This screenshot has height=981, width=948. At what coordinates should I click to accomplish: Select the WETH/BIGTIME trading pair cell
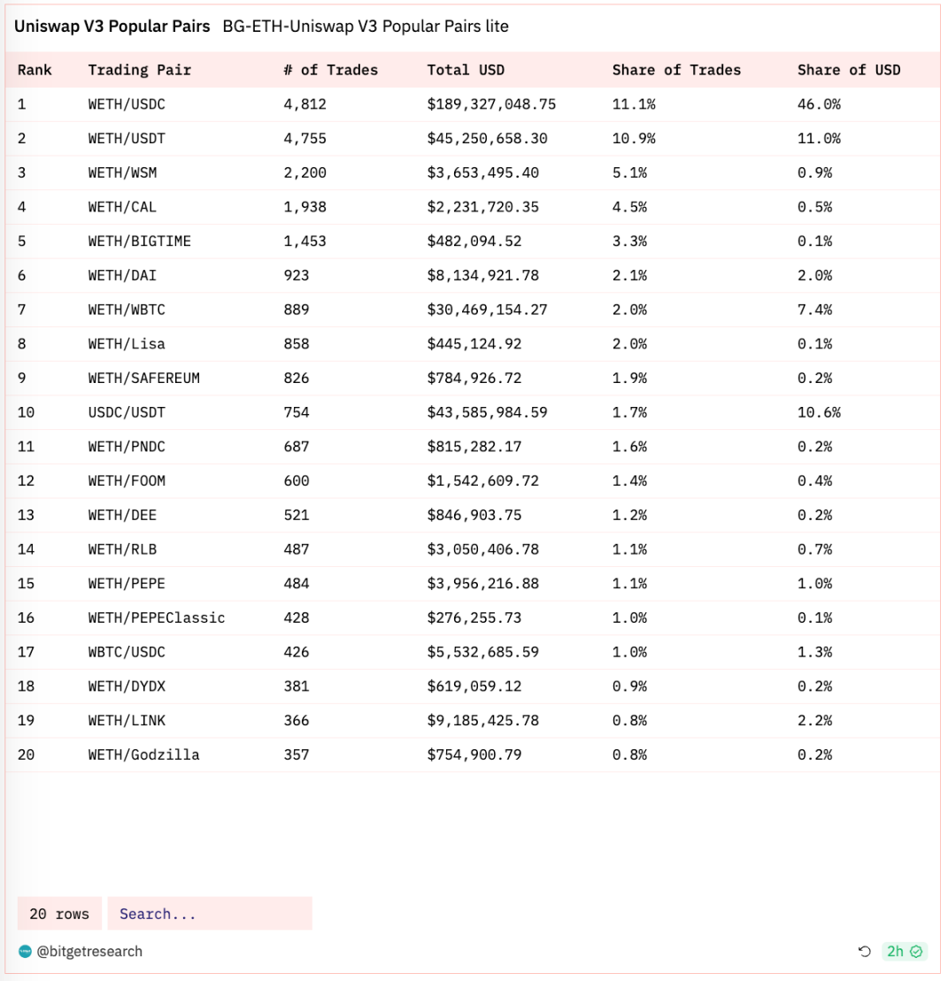[x=139, y=241]
